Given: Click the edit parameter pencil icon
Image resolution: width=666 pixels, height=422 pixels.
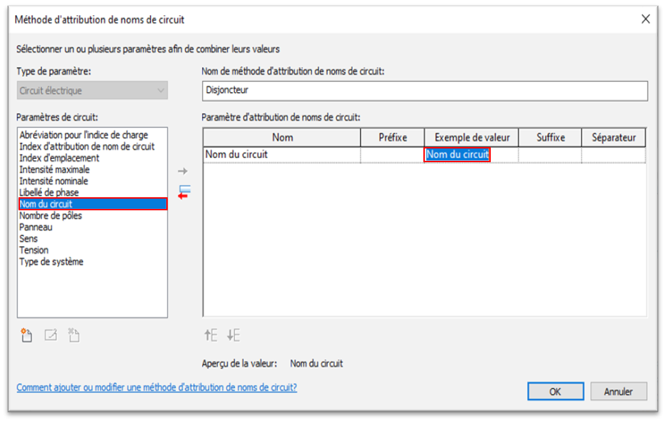Looking at the screenshot, I should (50, 335).
